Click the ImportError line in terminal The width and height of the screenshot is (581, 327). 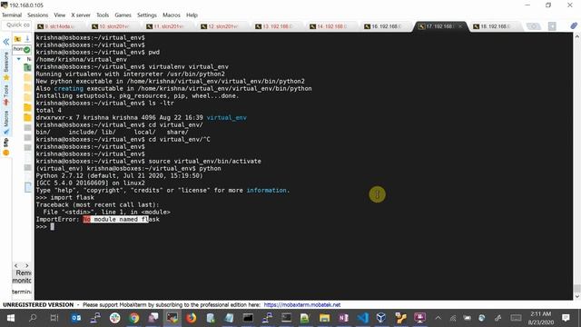click(97, 219)
